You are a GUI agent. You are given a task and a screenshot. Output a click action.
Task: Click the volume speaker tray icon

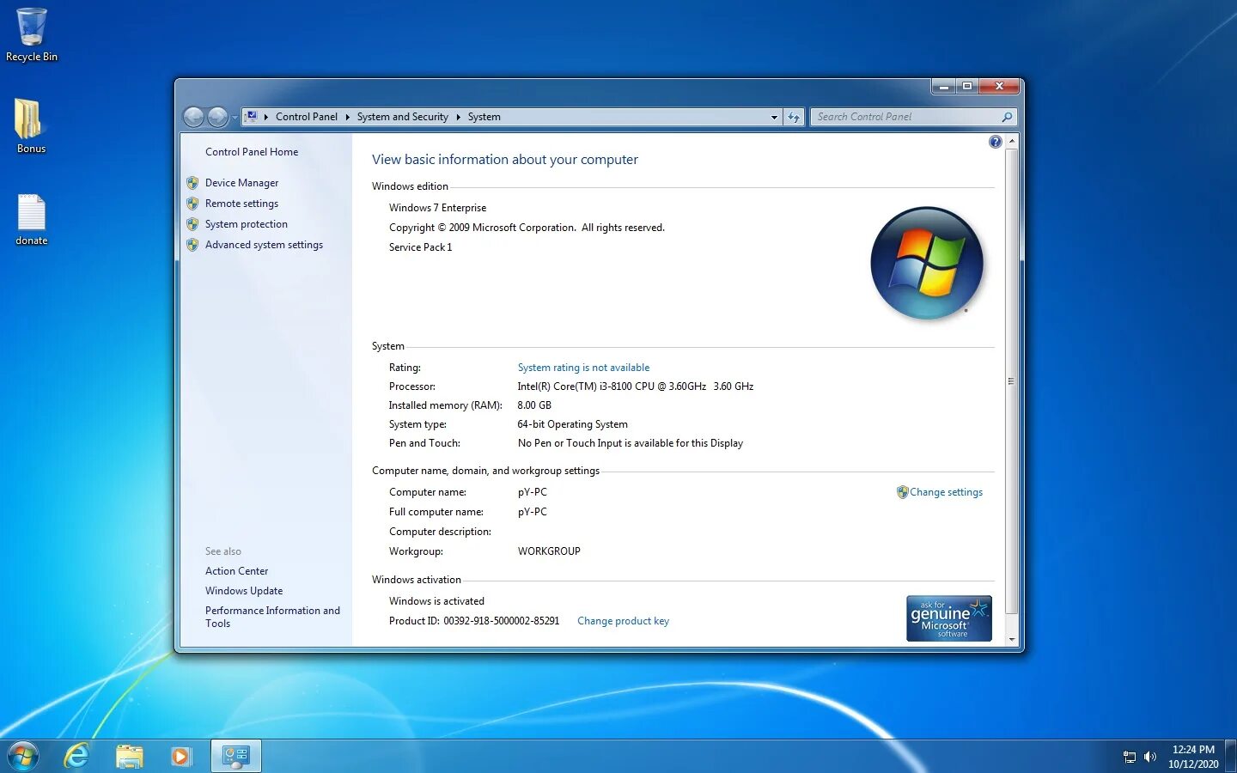click(1150, 757)
